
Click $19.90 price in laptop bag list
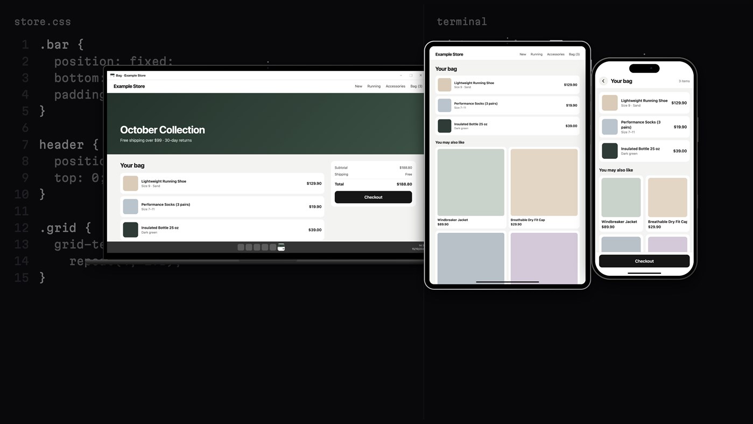[315, 206]
